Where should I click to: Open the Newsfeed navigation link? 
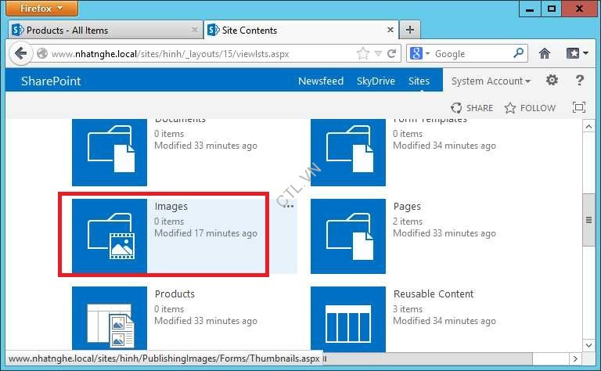pos(321,81)
